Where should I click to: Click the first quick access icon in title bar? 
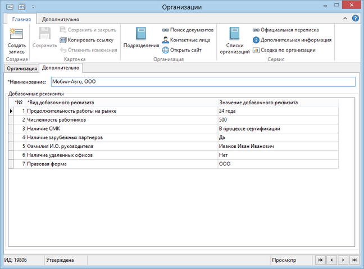(10, 7)
